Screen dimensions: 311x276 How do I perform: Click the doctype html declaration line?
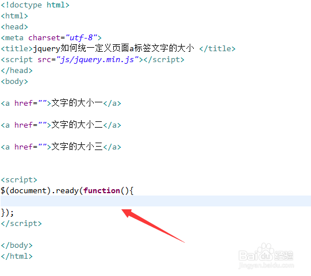(x=35, y=5)
